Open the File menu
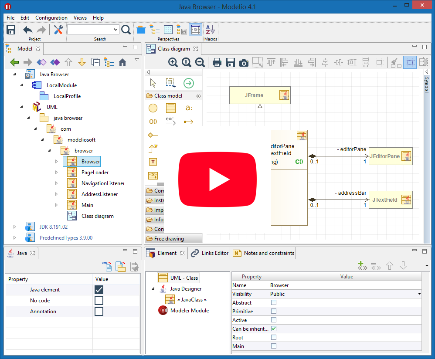The height and width of the screenshot is (359, 435). 10,18
